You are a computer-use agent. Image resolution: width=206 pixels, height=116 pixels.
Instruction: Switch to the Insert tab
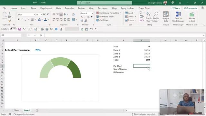click(x=23, y=8)
